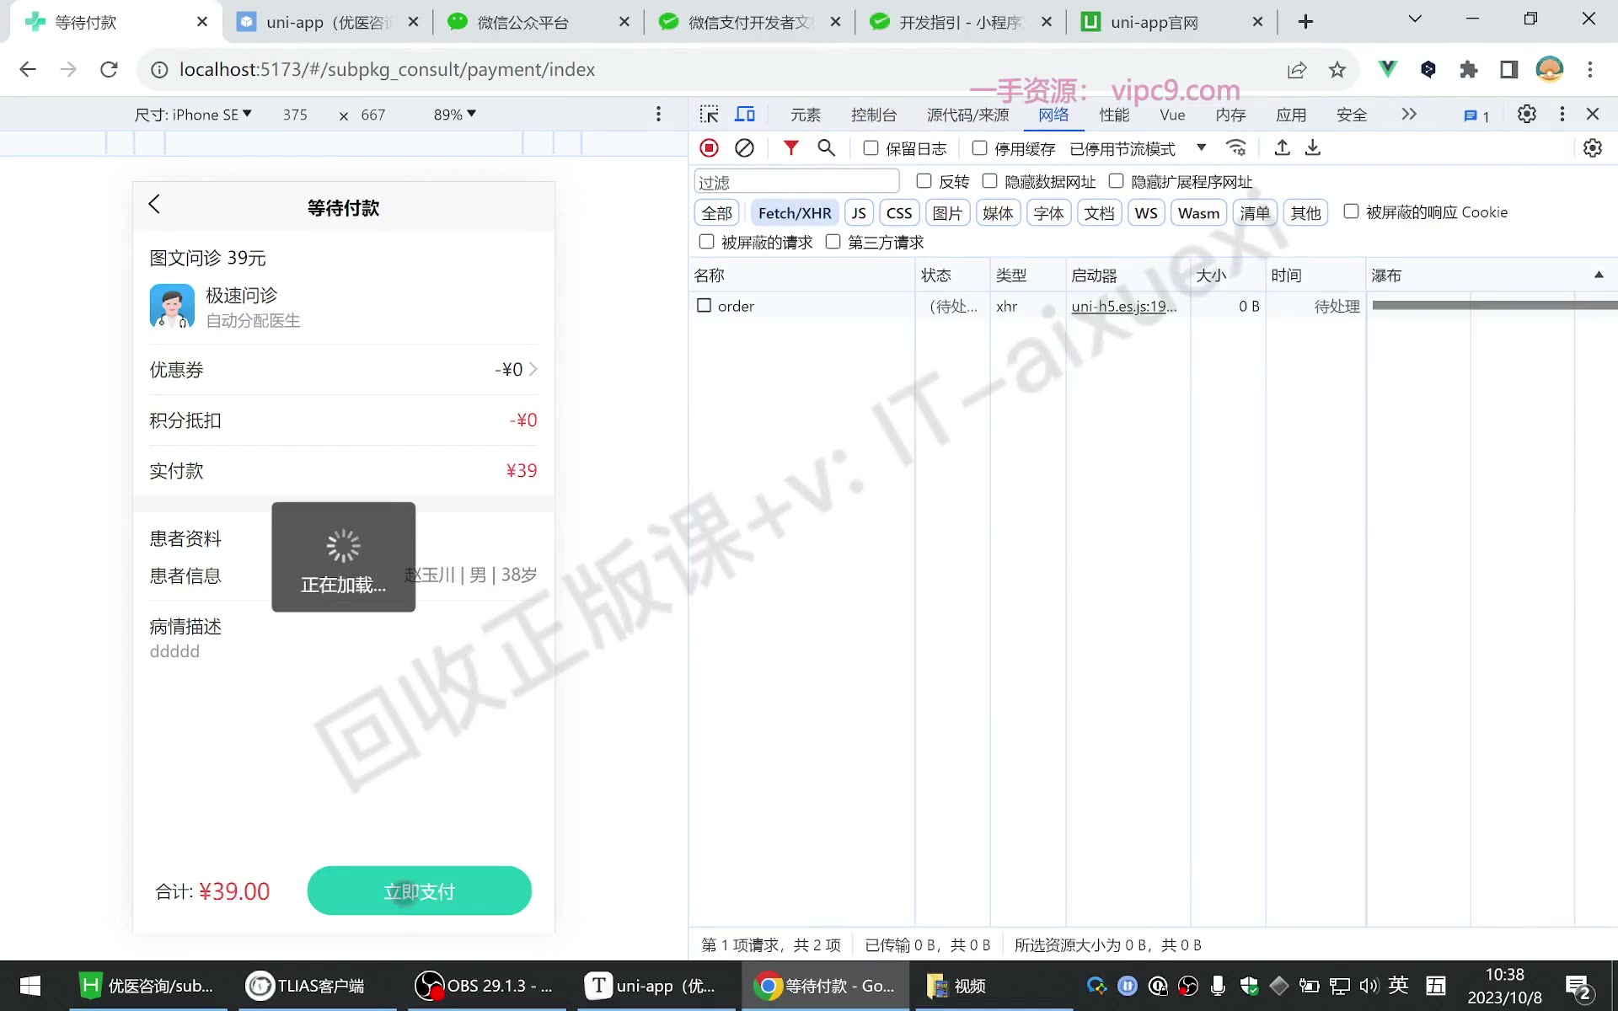Select Fetch/XHR filter button

[795, 213]
